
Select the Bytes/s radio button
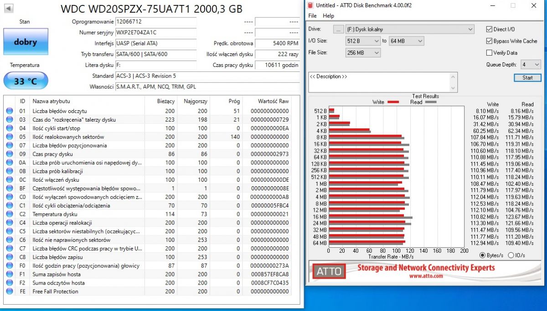482,255
